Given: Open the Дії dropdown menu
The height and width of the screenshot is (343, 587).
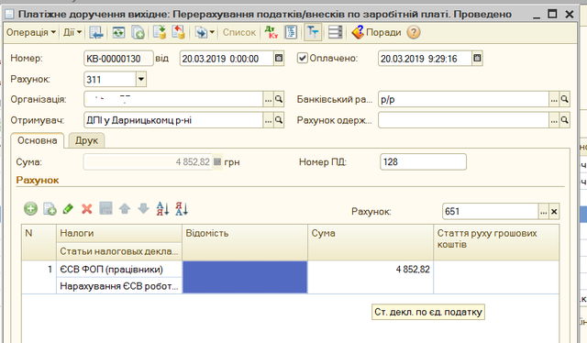Looking at the screenshot, I should pyautogui.click(x=72, y=33).
